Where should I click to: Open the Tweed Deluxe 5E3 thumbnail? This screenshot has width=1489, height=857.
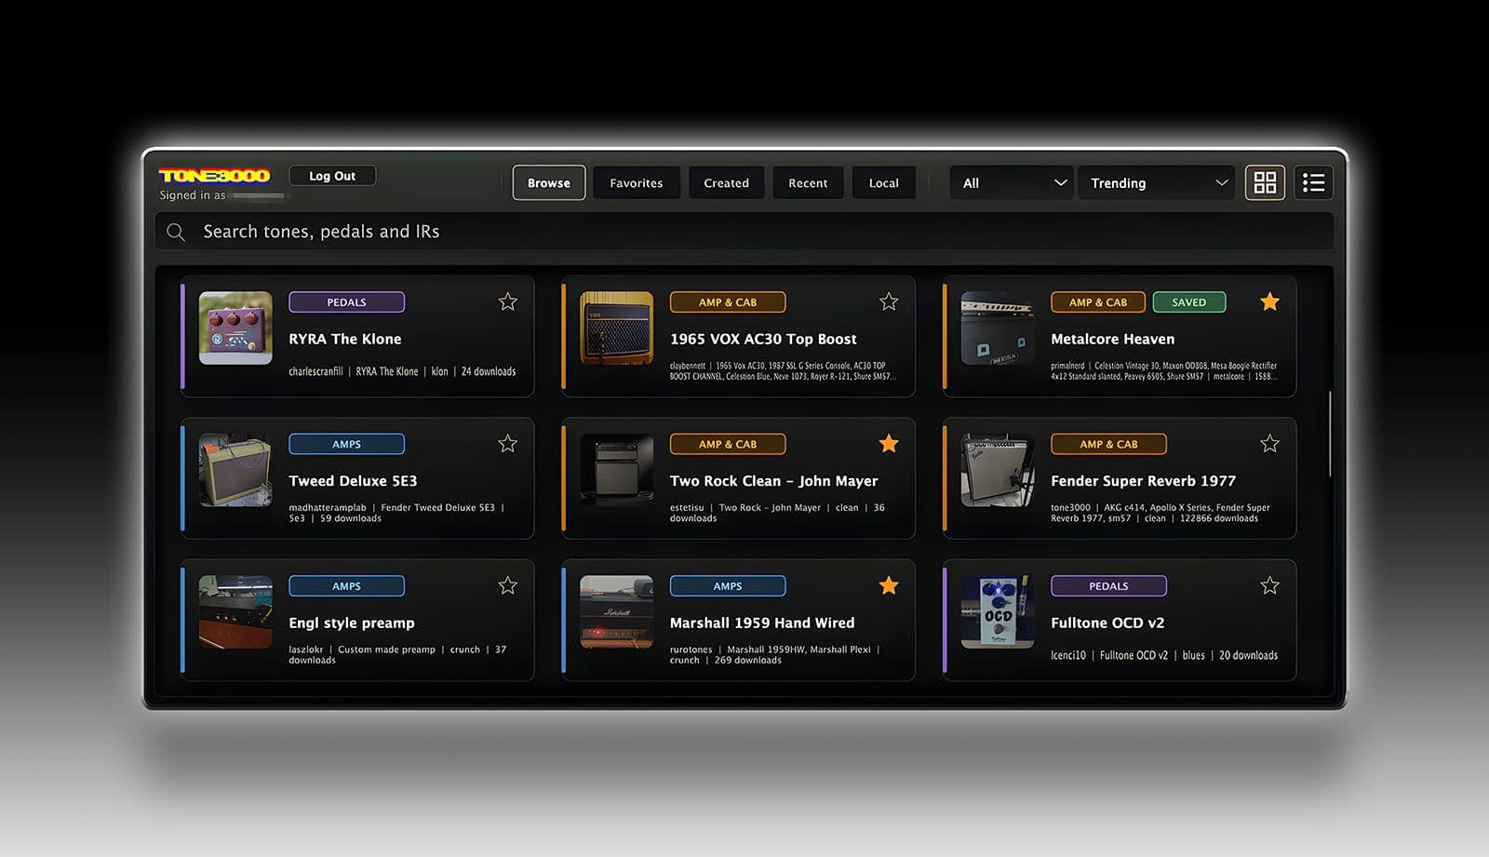point(235,470)
